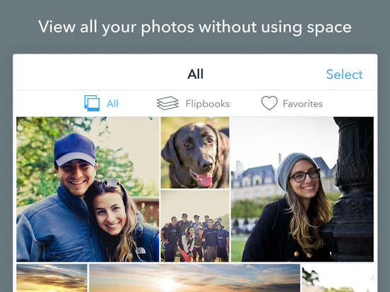Screen dimensions: 390x292
Task: Switch to the Favorites tab label
Action: click(302, 104)
